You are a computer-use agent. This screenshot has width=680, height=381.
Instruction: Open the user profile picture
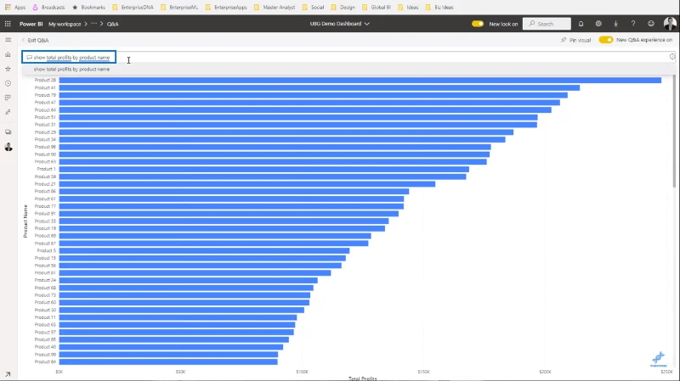(x=670, y=24)
